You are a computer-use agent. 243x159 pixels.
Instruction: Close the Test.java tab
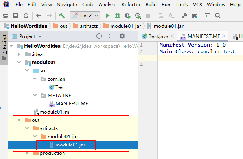point(172,36)
